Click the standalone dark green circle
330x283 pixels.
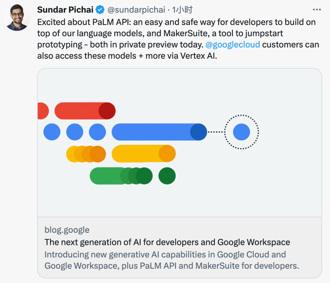coord(167,176)
